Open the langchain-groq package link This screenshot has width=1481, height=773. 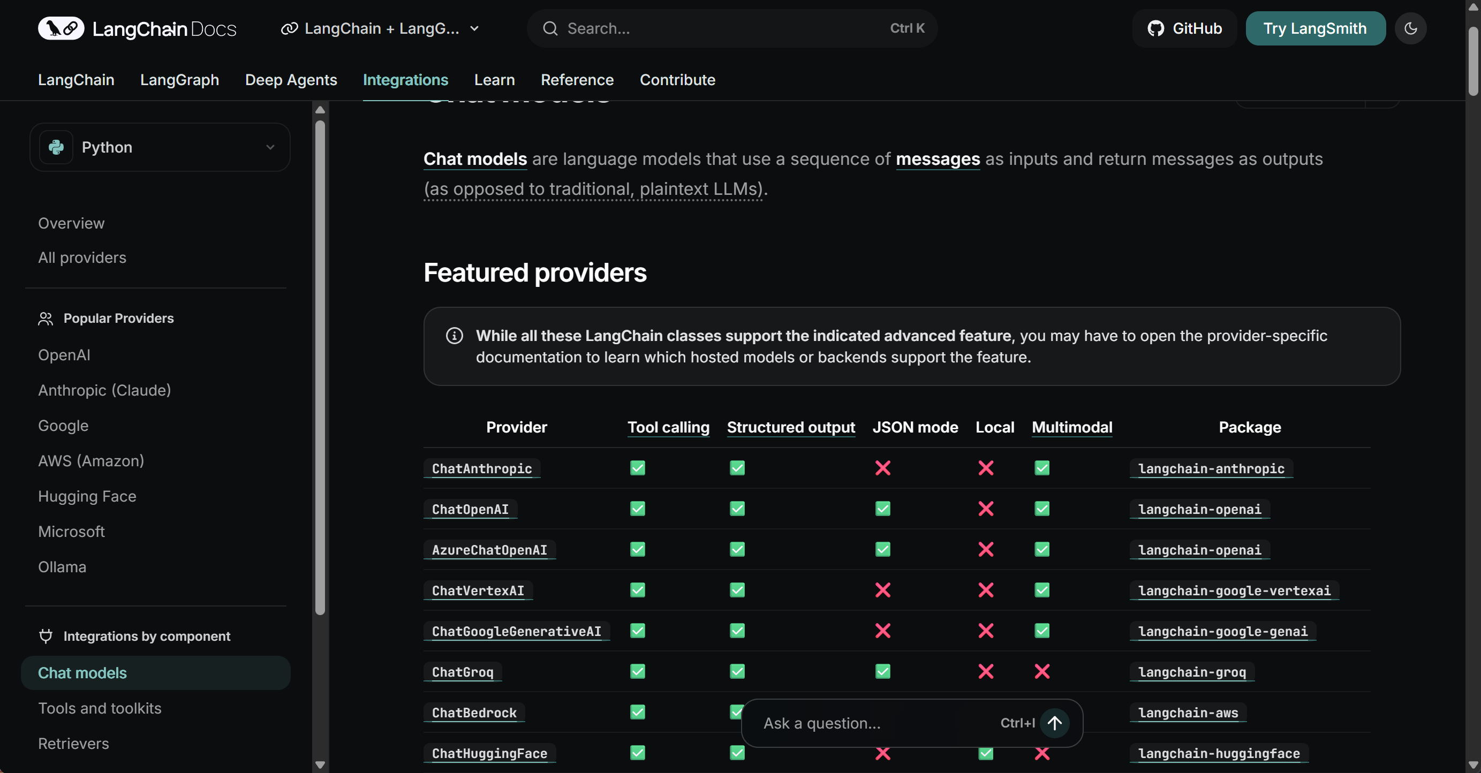[1192, 672]
